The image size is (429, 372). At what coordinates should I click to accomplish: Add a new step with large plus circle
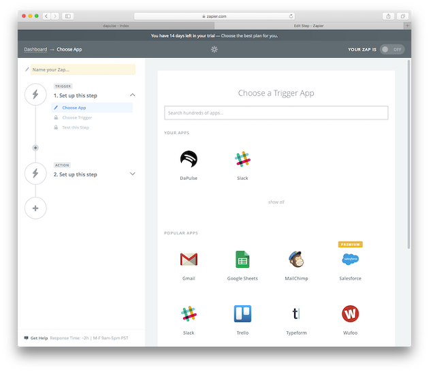(x=35, y=208)
